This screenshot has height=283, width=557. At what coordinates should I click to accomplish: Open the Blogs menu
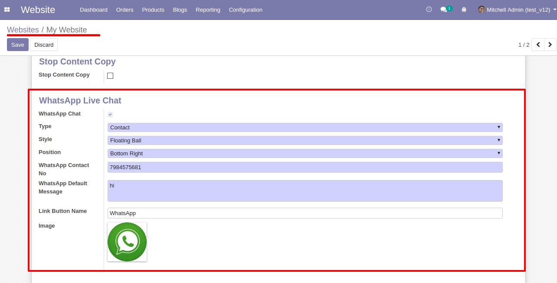pos(180,10)
